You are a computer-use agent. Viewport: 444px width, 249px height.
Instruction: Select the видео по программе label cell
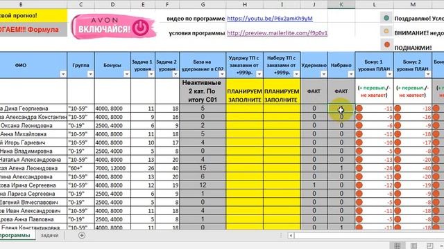point(196,19)
